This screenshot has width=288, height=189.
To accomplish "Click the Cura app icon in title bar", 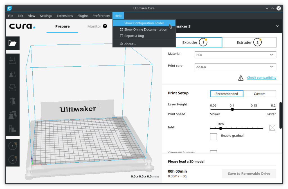I will click(x=9, y=8).
